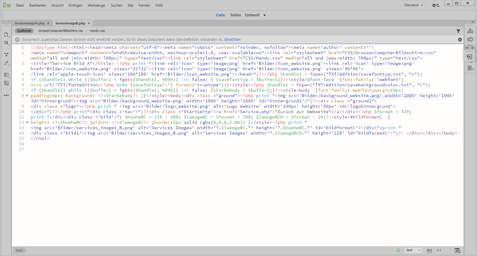
Task: Click the 1:1 cursor position indicator
Action: pos(439,250)
